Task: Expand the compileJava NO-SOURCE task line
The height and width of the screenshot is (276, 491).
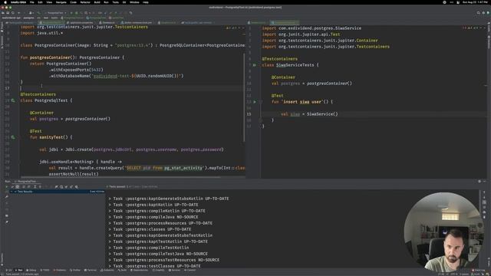Action: click(153, 217)
